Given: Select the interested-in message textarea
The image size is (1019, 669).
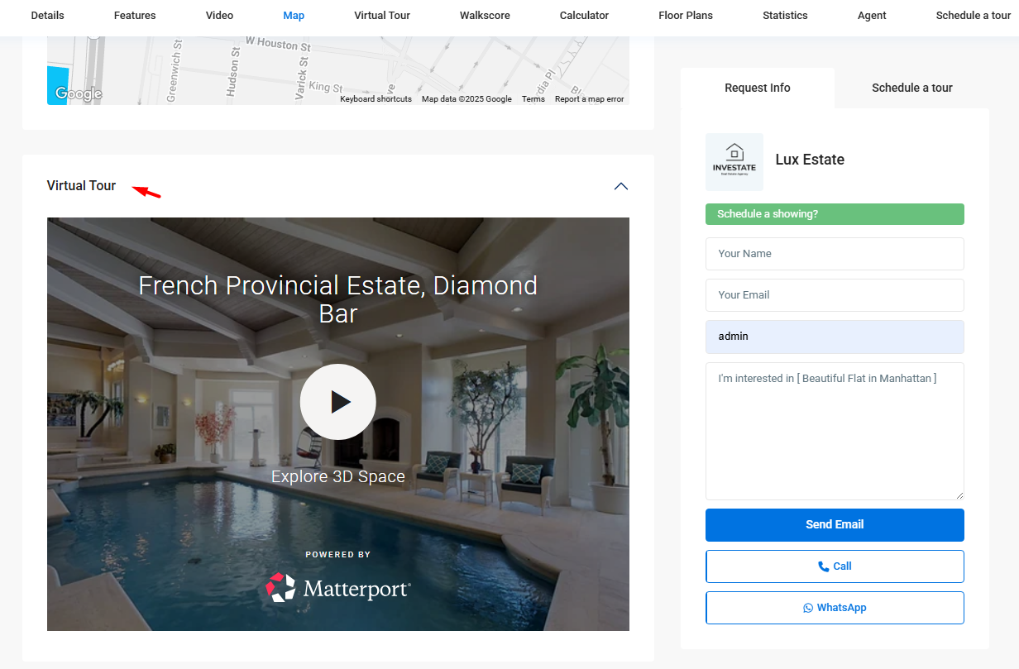Looking at the screenshot, I should tap(834, 430).
